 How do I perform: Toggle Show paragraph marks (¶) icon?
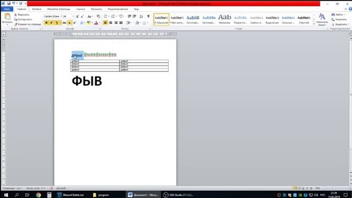pyautogui.click(x=148, y=16)
